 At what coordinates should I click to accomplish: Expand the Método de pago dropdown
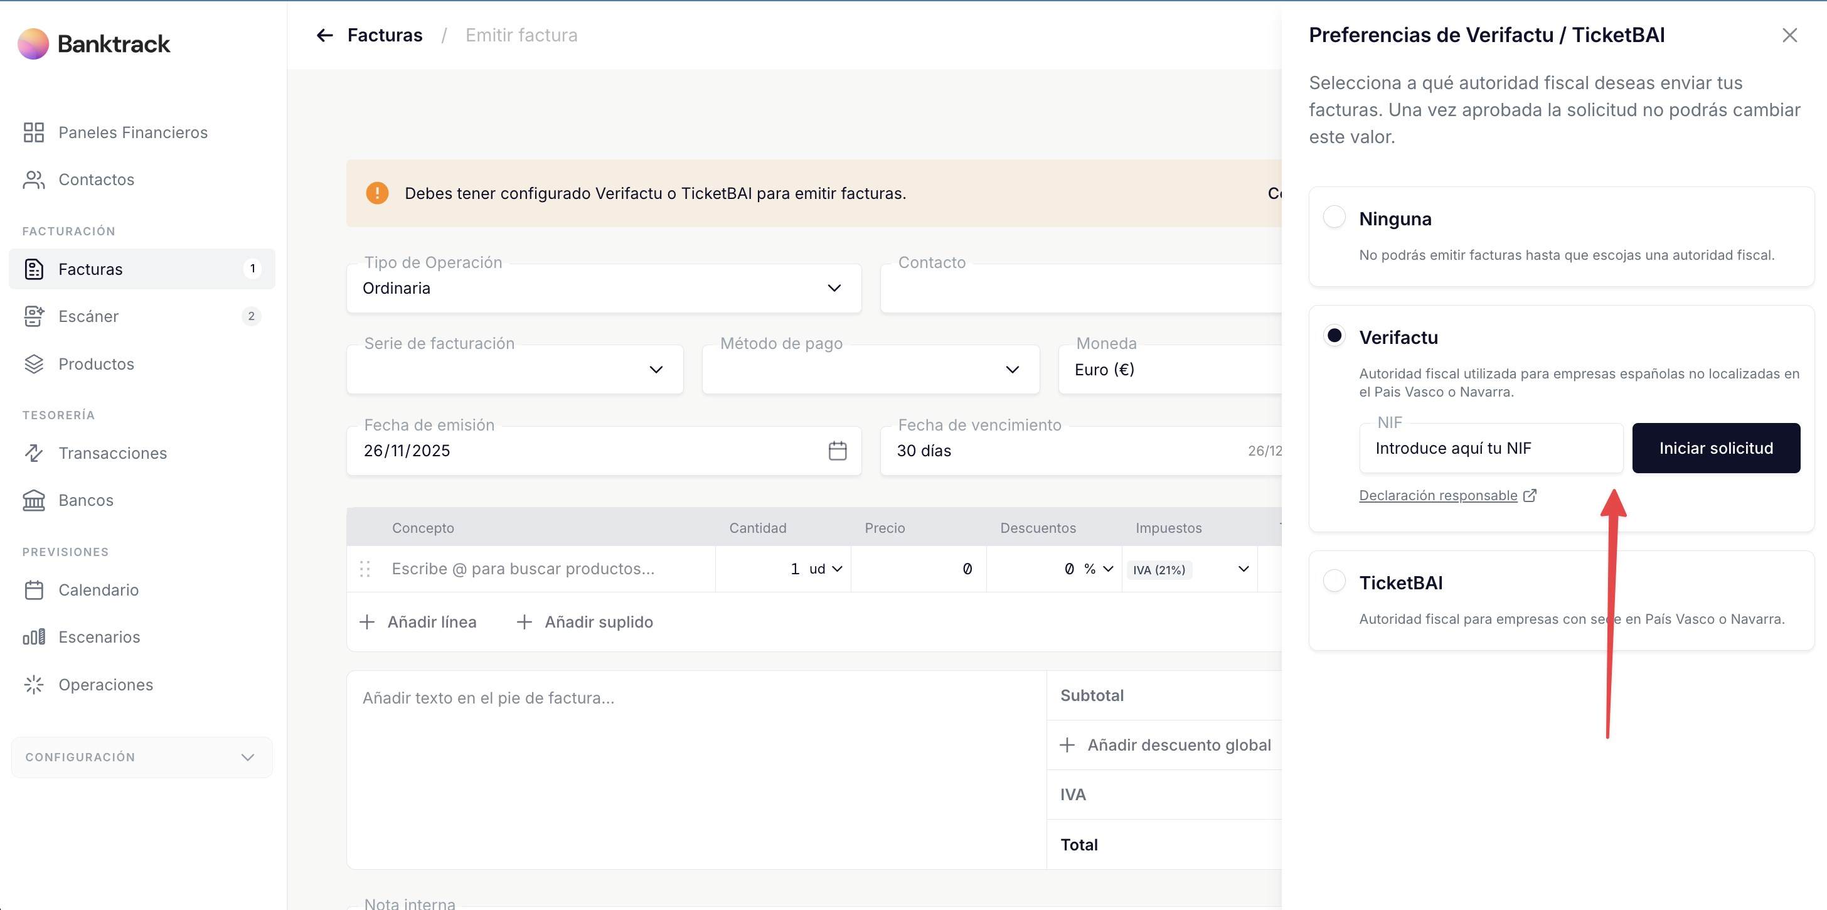coord(870,370)
